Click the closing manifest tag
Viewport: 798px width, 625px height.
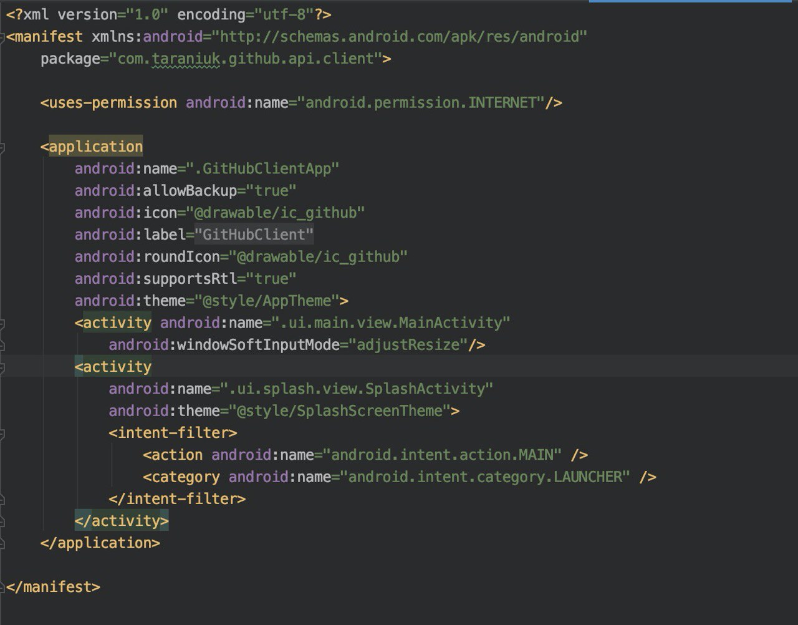coord(53,587)
